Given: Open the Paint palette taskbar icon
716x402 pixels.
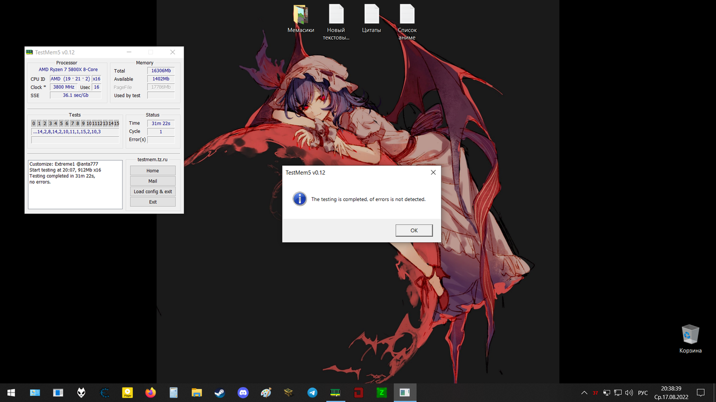Looking at the screenshot, I should click(266, 393).
